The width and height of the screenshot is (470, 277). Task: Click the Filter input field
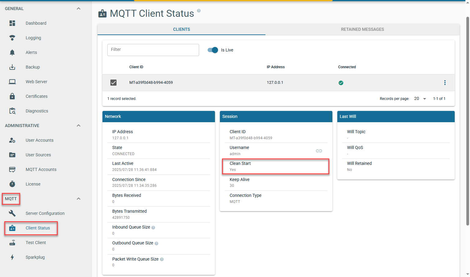coord(153,50)
